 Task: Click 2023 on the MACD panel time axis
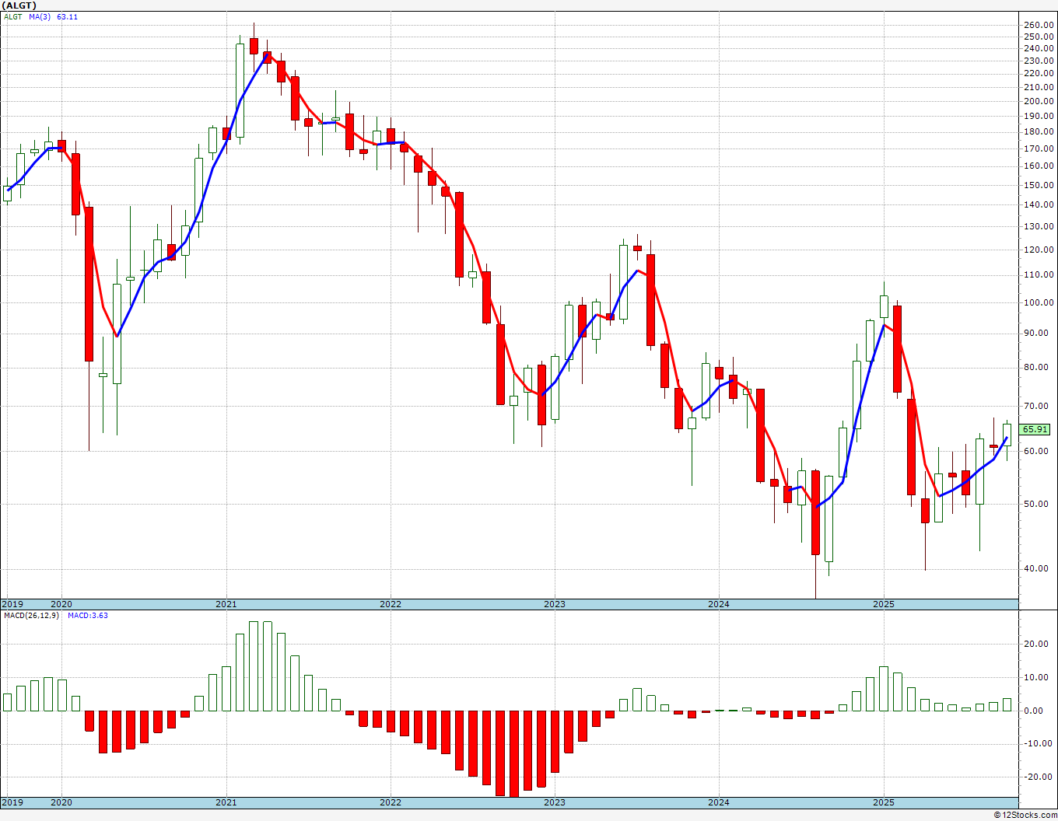[554, 802]
